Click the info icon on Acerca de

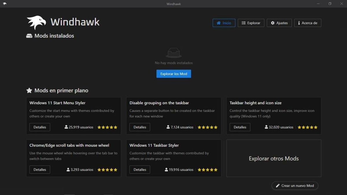click(x=299, y=23)
